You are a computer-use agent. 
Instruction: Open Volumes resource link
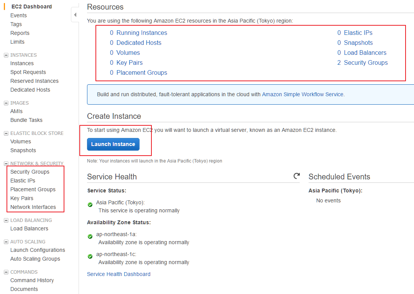[x=128, y=53]
